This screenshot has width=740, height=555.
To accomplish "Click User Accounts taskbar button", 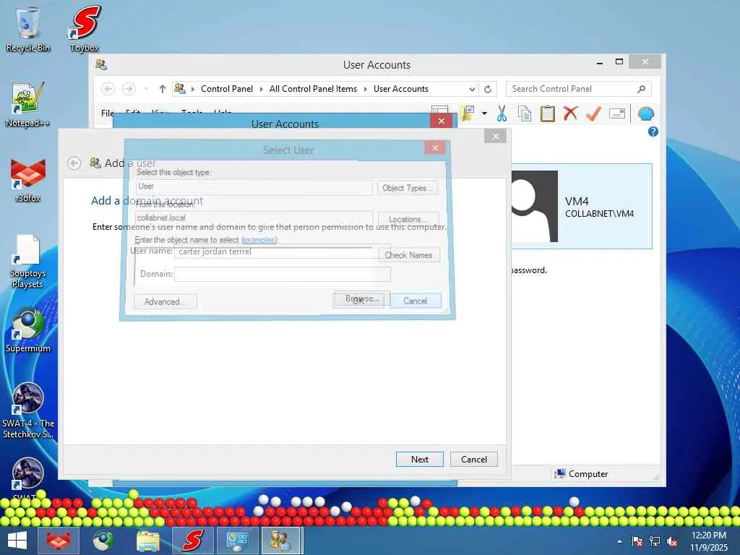I will pos(281,541).
